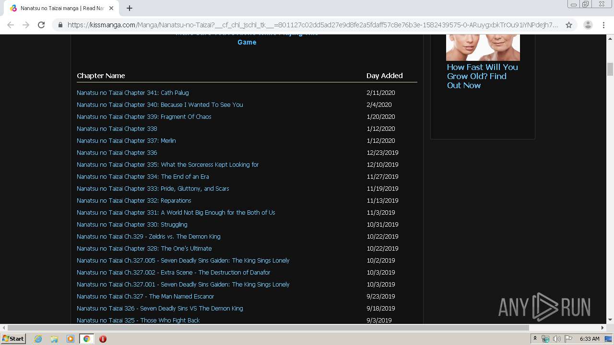
Task: Click the vertical scrollbar thumb
Action: click(x=610, y=69)
